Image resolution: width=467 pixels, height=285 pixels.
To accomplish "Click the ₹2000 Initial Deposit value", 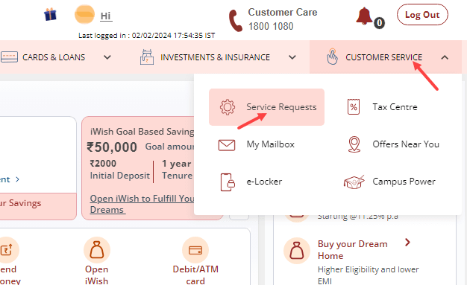I will (103, 164).
